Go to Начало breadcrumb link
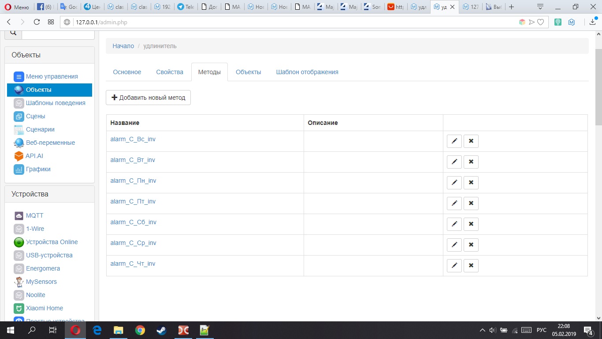Viewport: 602px width, 339px height. (123, 46)
